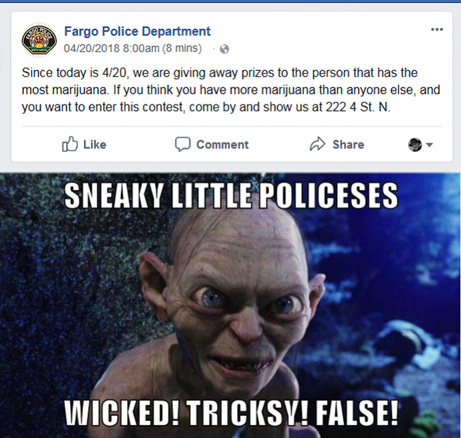Click the Fargo Police Department badge avatar
This screenshot has width=461, height=438.
39,40
